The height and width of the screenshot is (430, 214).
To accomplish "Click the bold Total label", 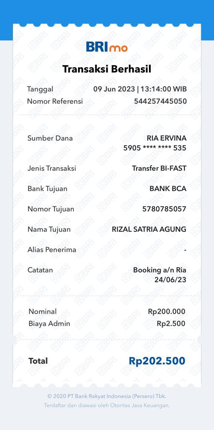I will point(38,361).
